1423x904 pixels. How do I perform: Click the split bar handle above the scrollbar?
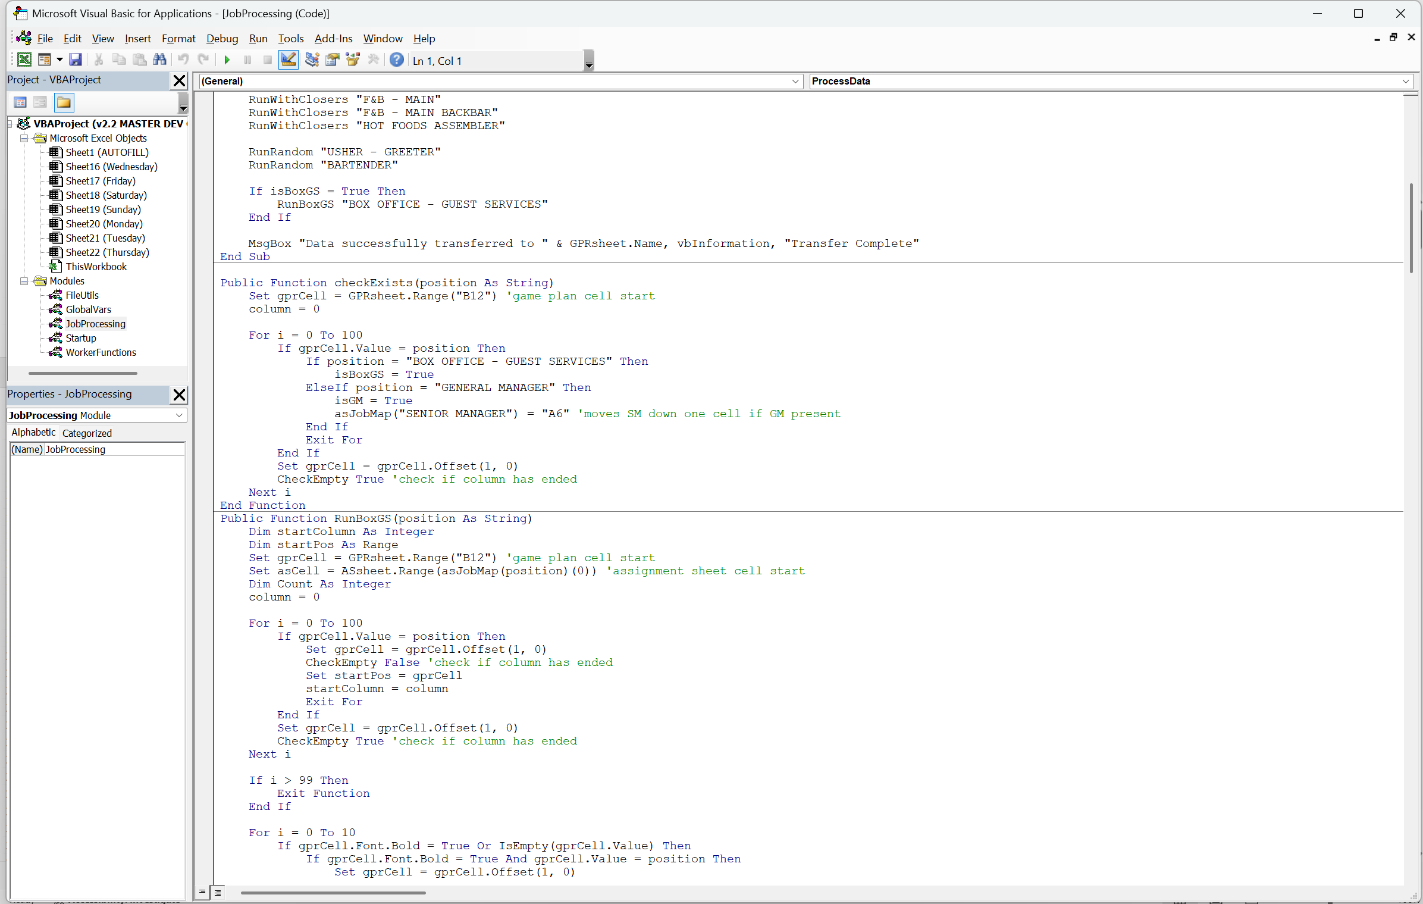pos(1411,94)
